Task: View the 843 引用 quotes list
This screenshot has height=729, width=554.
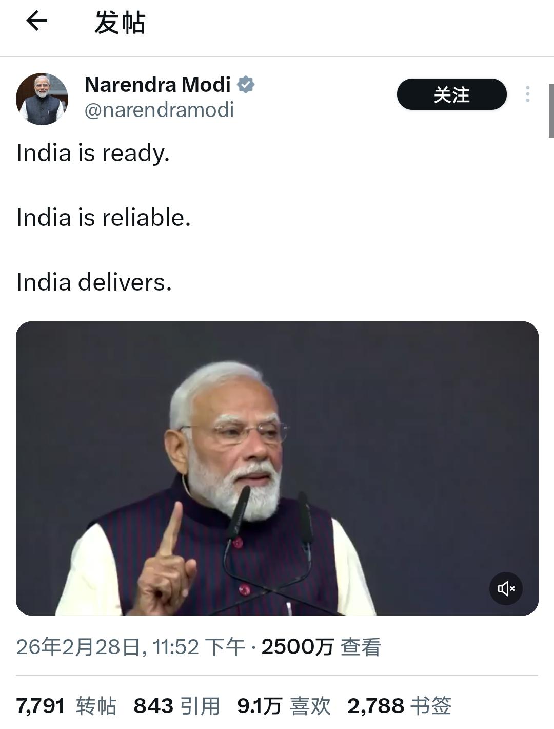Action: click(176, 706)
